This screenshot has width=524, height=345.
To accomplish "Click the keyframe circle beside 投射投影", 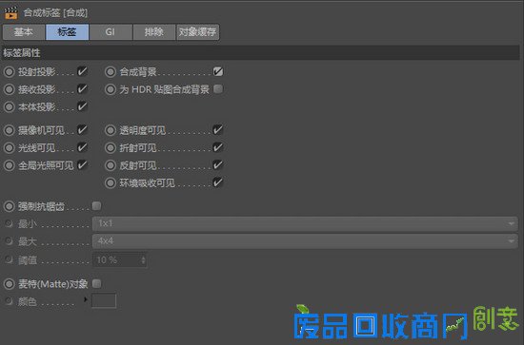I will [9, 71].
